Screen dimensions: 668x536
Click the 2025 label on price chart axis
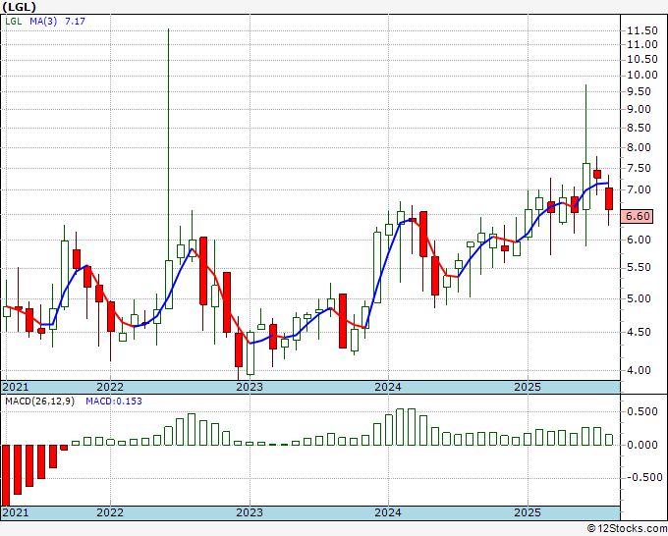(528, 387)
